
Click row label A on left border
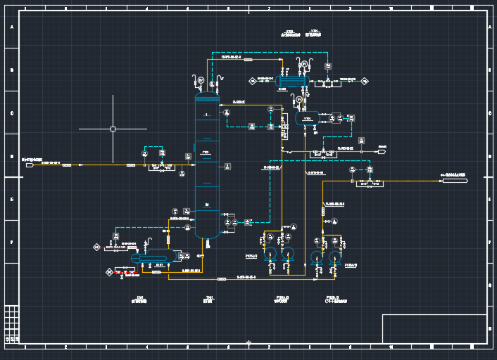[x=11, y=27]
